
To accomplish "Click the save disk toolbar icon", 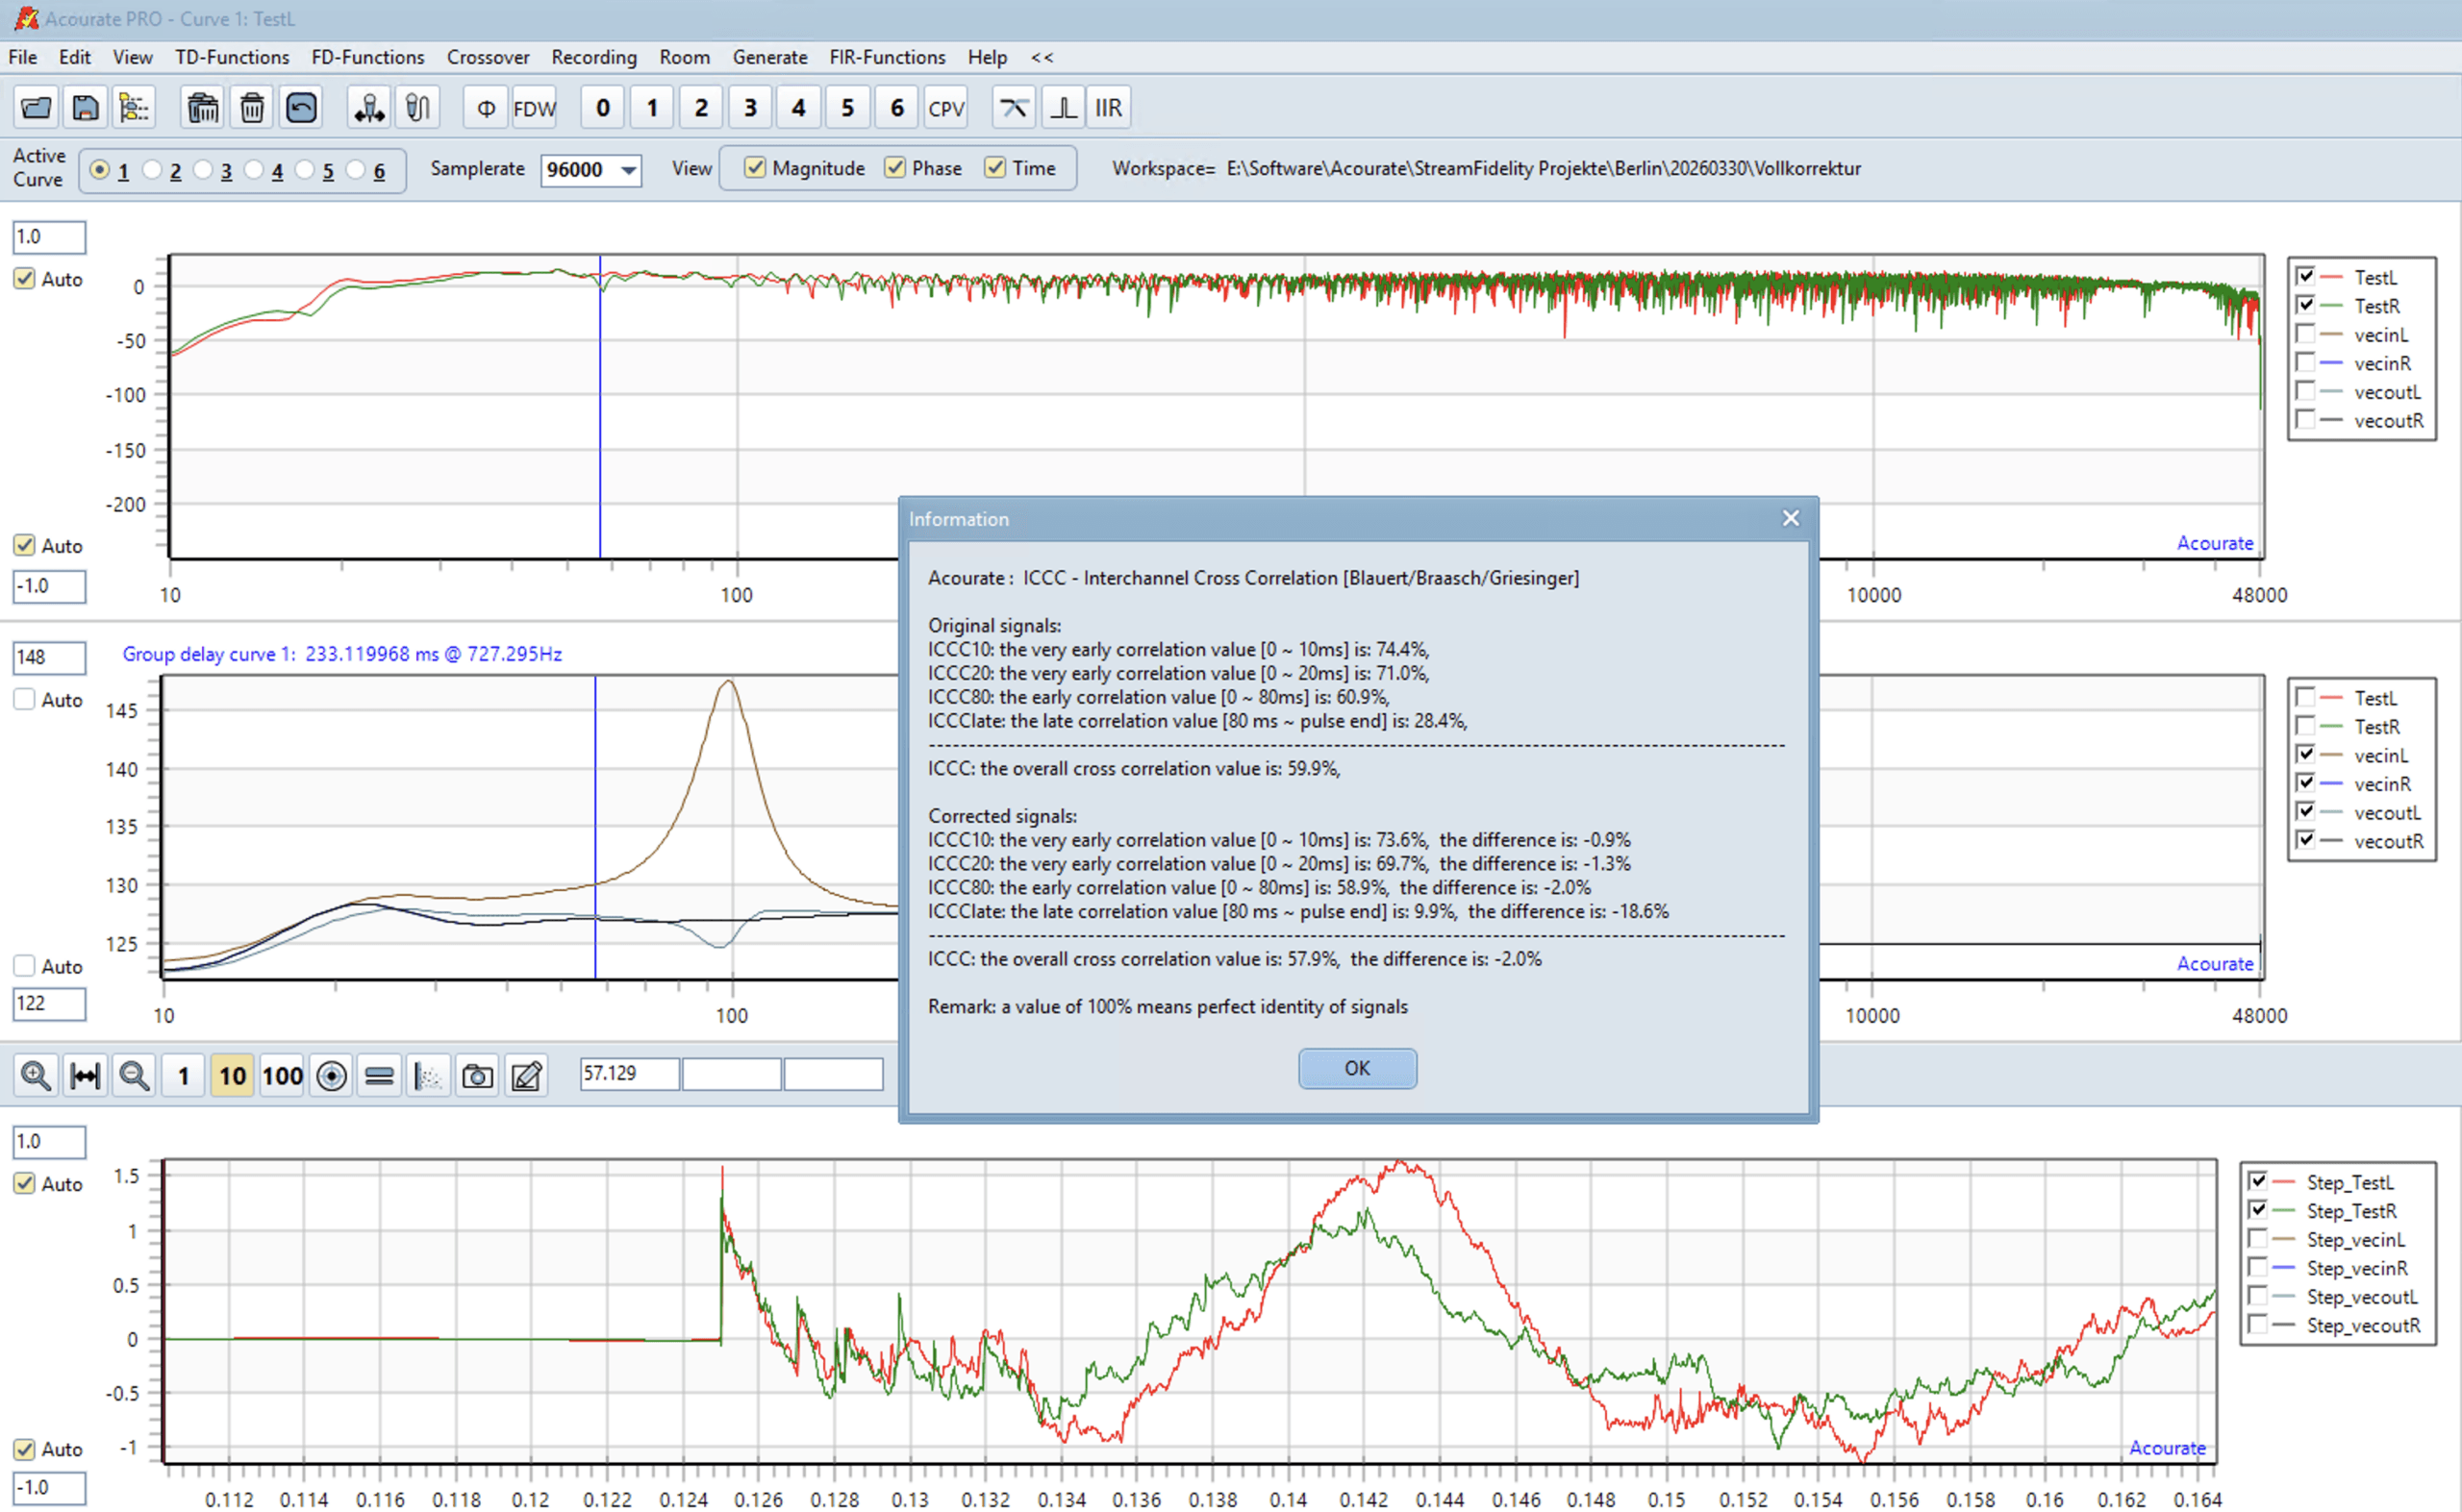I will 85,108.
